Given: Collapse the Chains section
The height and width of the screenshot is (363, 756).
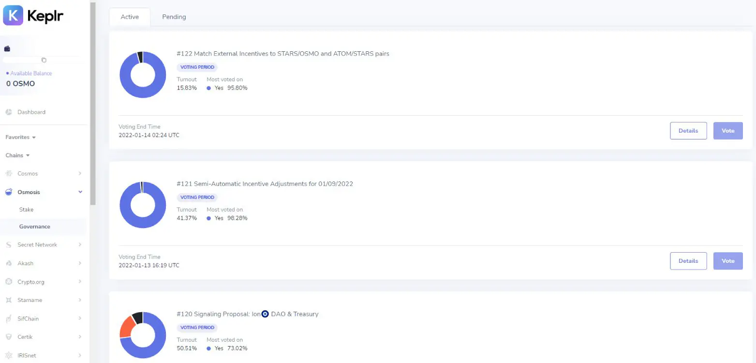Looking at the screenshot, I should [x=18, y=155].
